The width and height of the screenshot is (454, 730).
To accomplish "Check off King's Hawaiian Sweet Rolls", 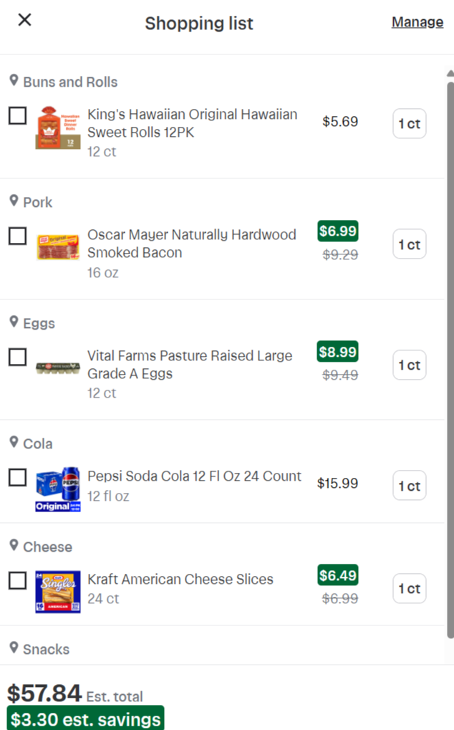I will (17, 115).
